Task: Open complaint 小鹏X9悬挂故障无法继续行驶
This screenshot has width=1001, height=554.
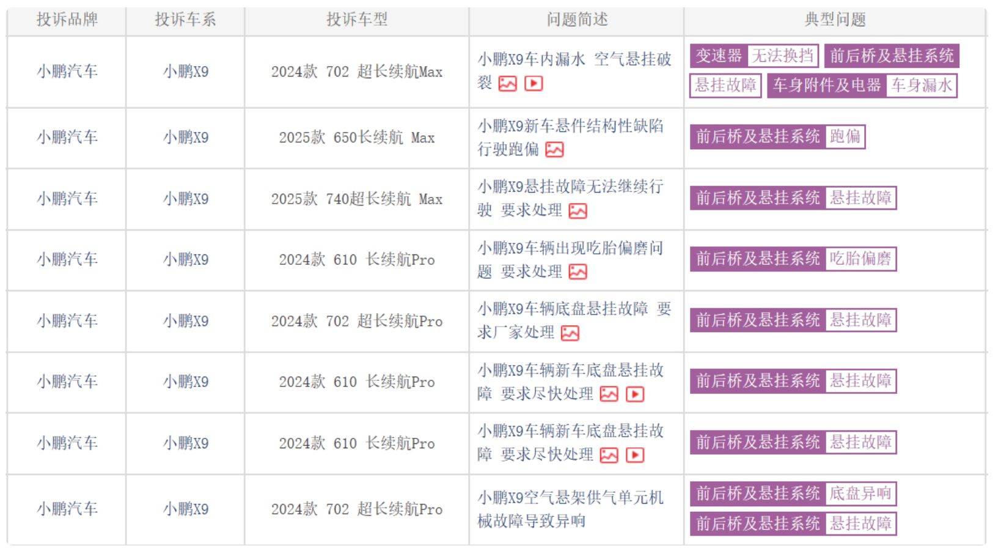Action: pos(570,199)
